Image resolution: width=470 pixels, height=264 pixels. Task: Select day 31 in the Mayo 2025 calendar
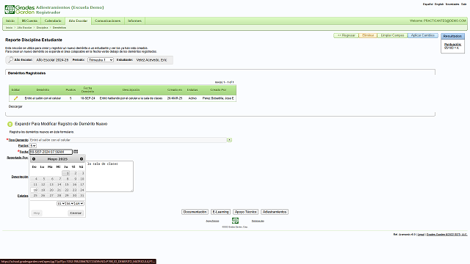[82, 196]
